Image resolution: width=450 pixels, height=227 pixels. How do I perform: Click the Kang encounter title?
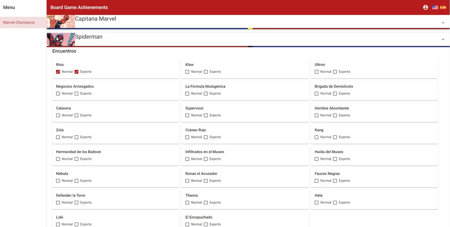click(x=319, y=130)
